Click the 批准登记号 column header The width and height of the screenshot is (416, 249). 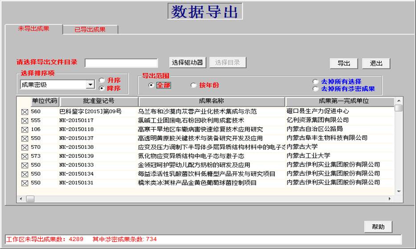pos(99,101)
